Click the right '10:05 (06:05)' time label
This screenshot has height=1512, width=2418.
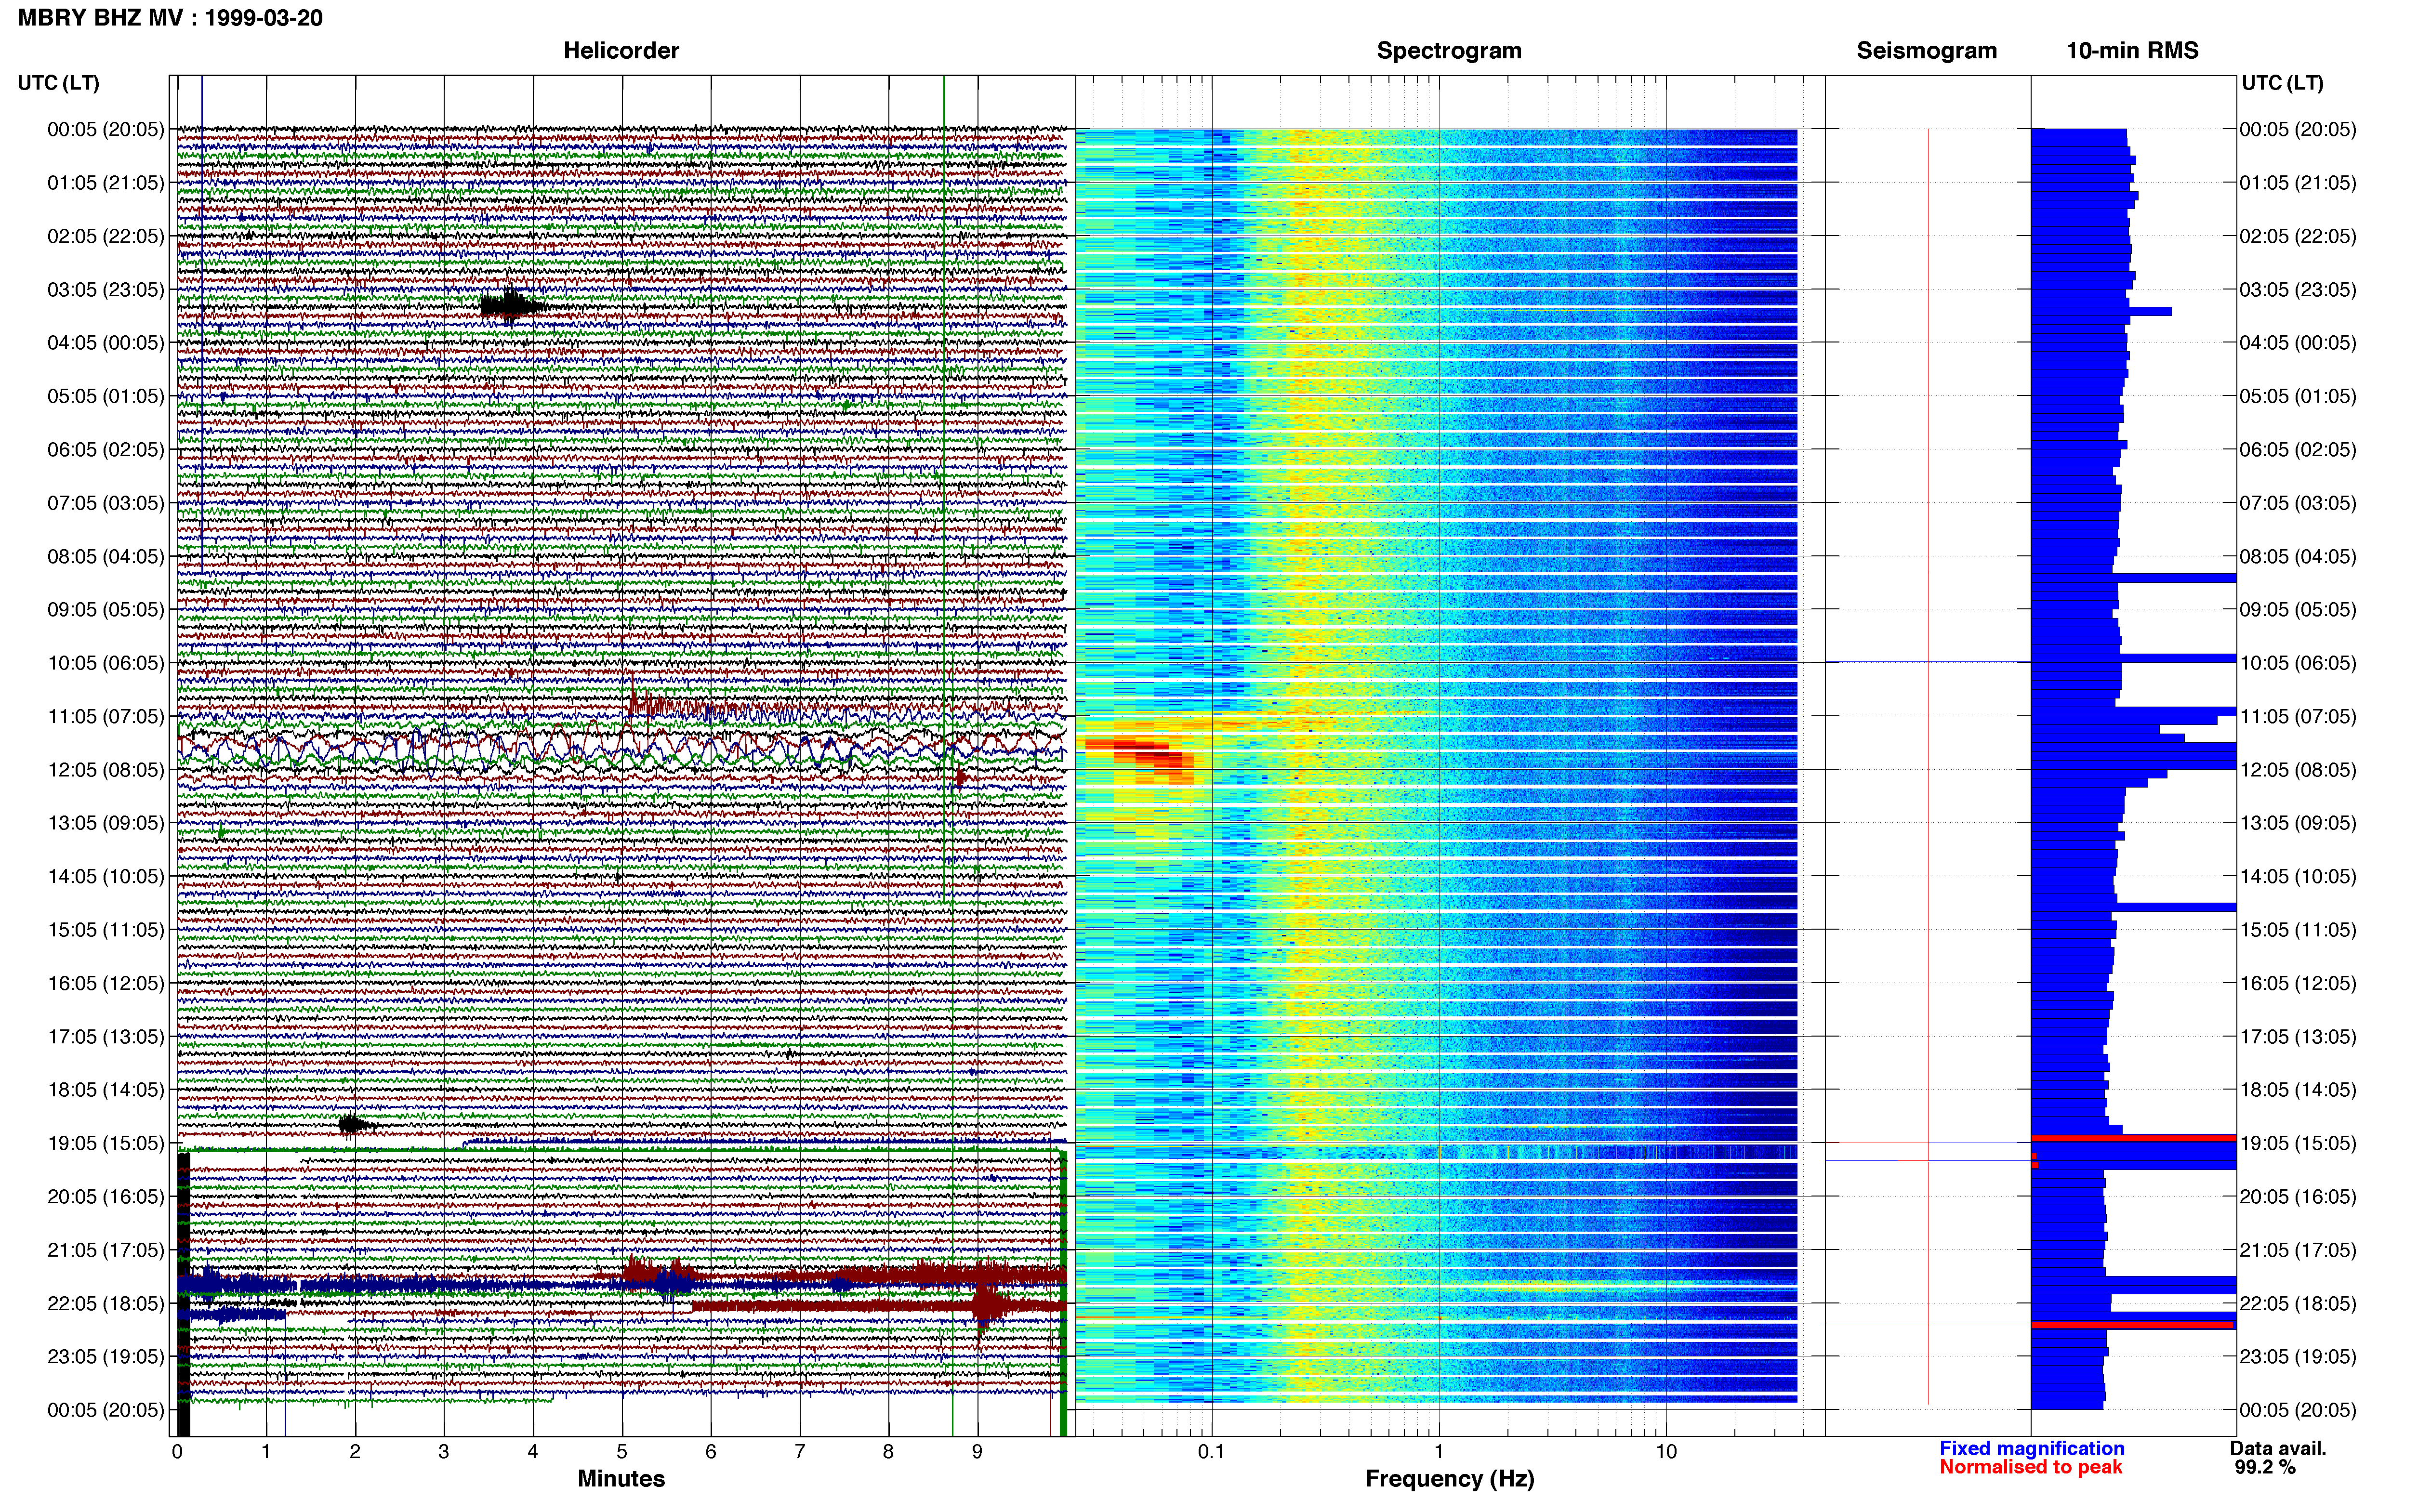coord(2297,663)
